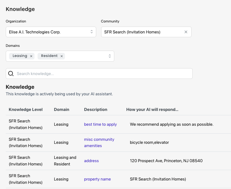Expand the Domains dropdown chevron
The width and height of the screenshot is (231, 189).
(110, 56)
